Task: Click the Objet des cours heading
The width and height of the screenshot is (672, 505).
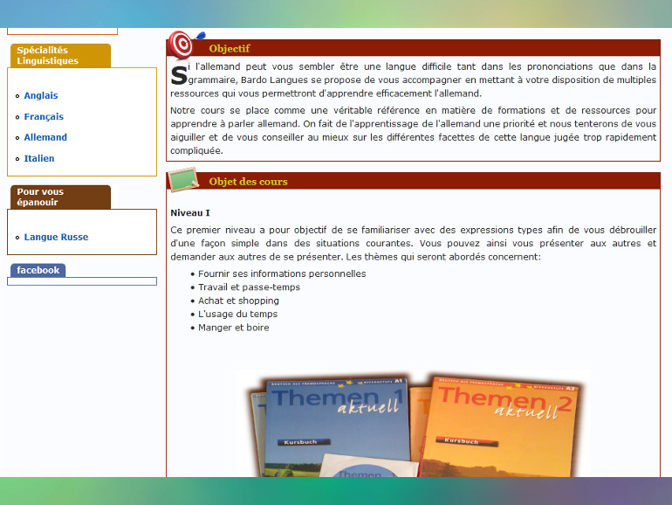Action: point(248,182)
